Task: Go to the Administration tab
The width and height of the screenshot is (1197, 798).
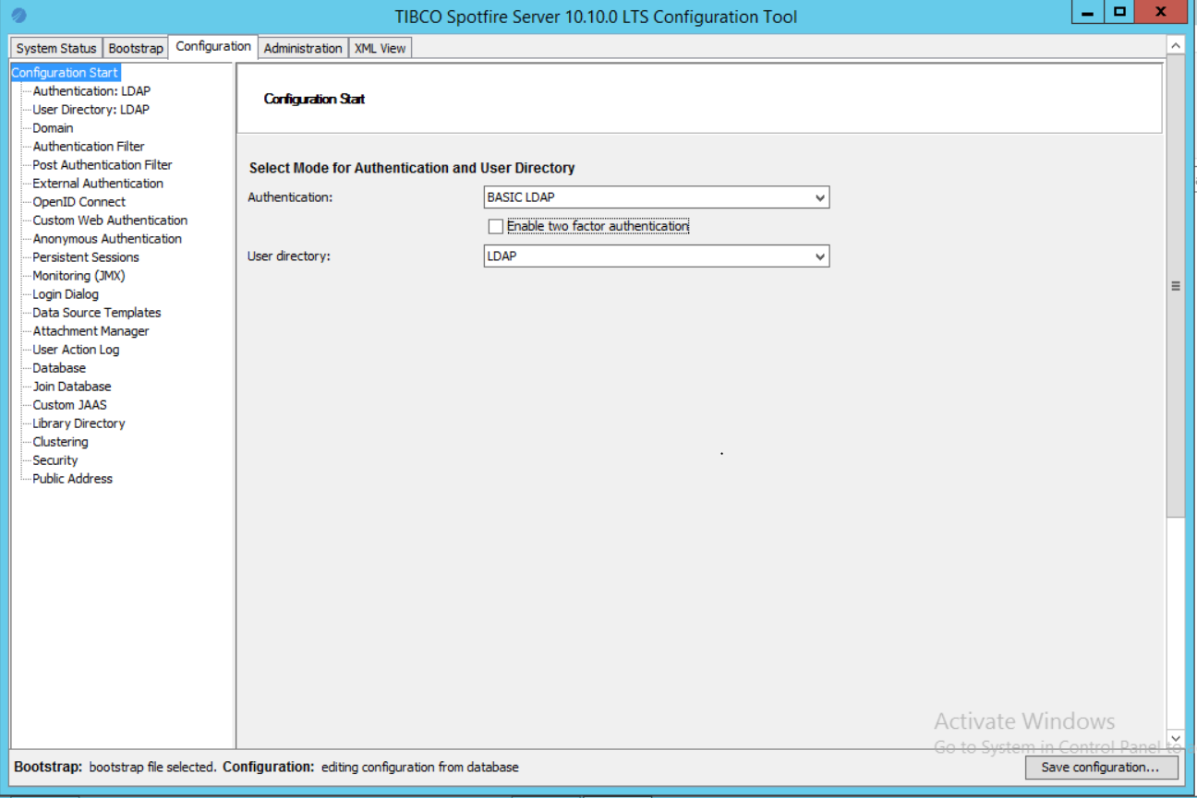Action: 303,48
